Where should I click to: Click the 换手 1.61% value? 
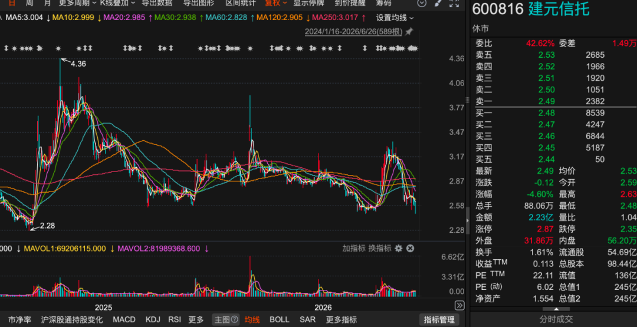pyautogui.click(x=541, y=252)
